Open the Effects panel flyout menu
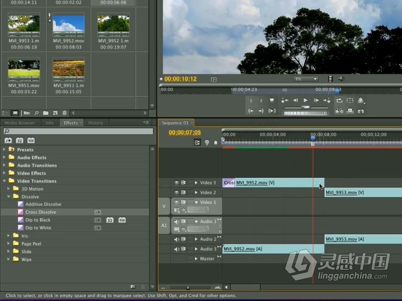Image resolution: width=402 pixels, height=301 pixels. 146,122
